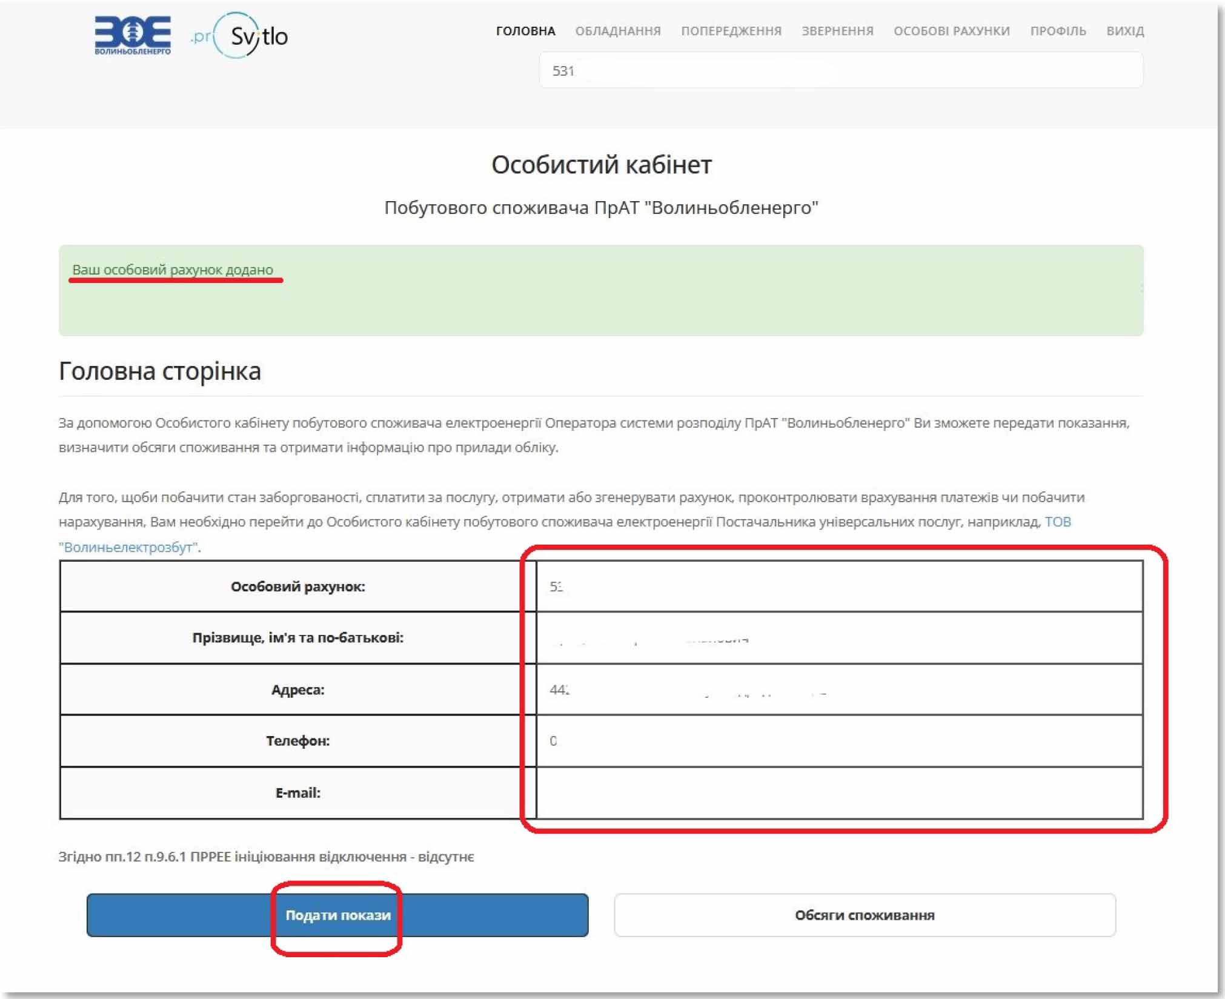The width and height of the screenshot is (1225, 999).
Task: Click the Особовий рахунок row label
Action: (297, 586)
